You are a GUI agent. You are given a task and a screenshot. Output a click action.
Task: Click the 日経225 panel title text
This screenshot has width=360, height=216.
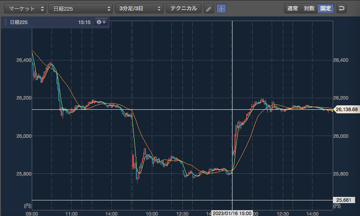click(19, 22)
